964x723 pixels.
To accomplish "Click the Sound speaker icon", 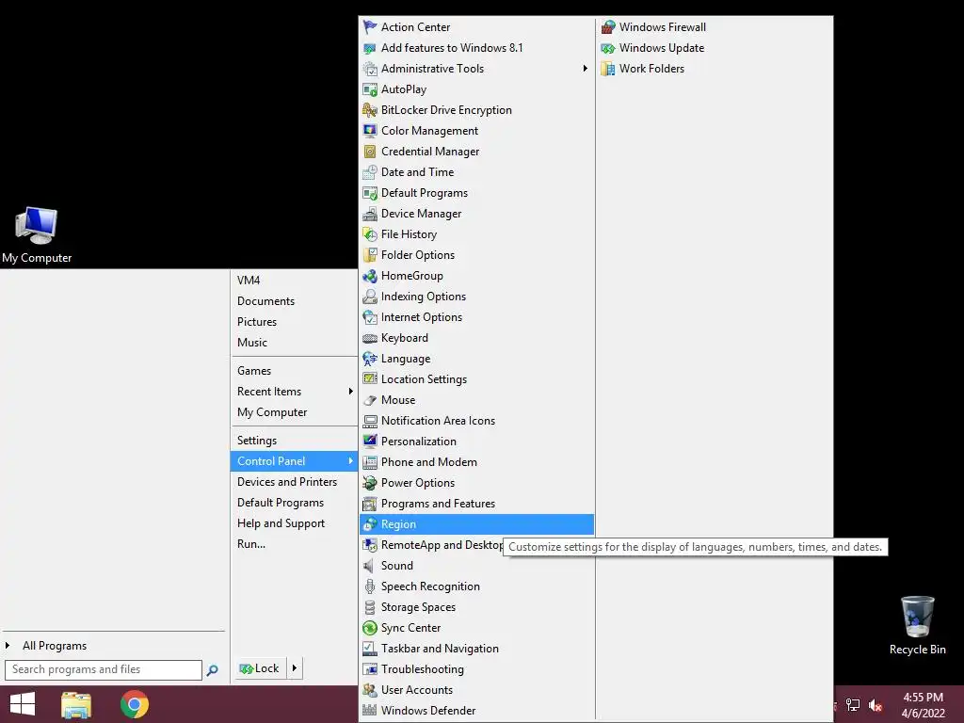I will pyautogui.click(x=369, y=566).
